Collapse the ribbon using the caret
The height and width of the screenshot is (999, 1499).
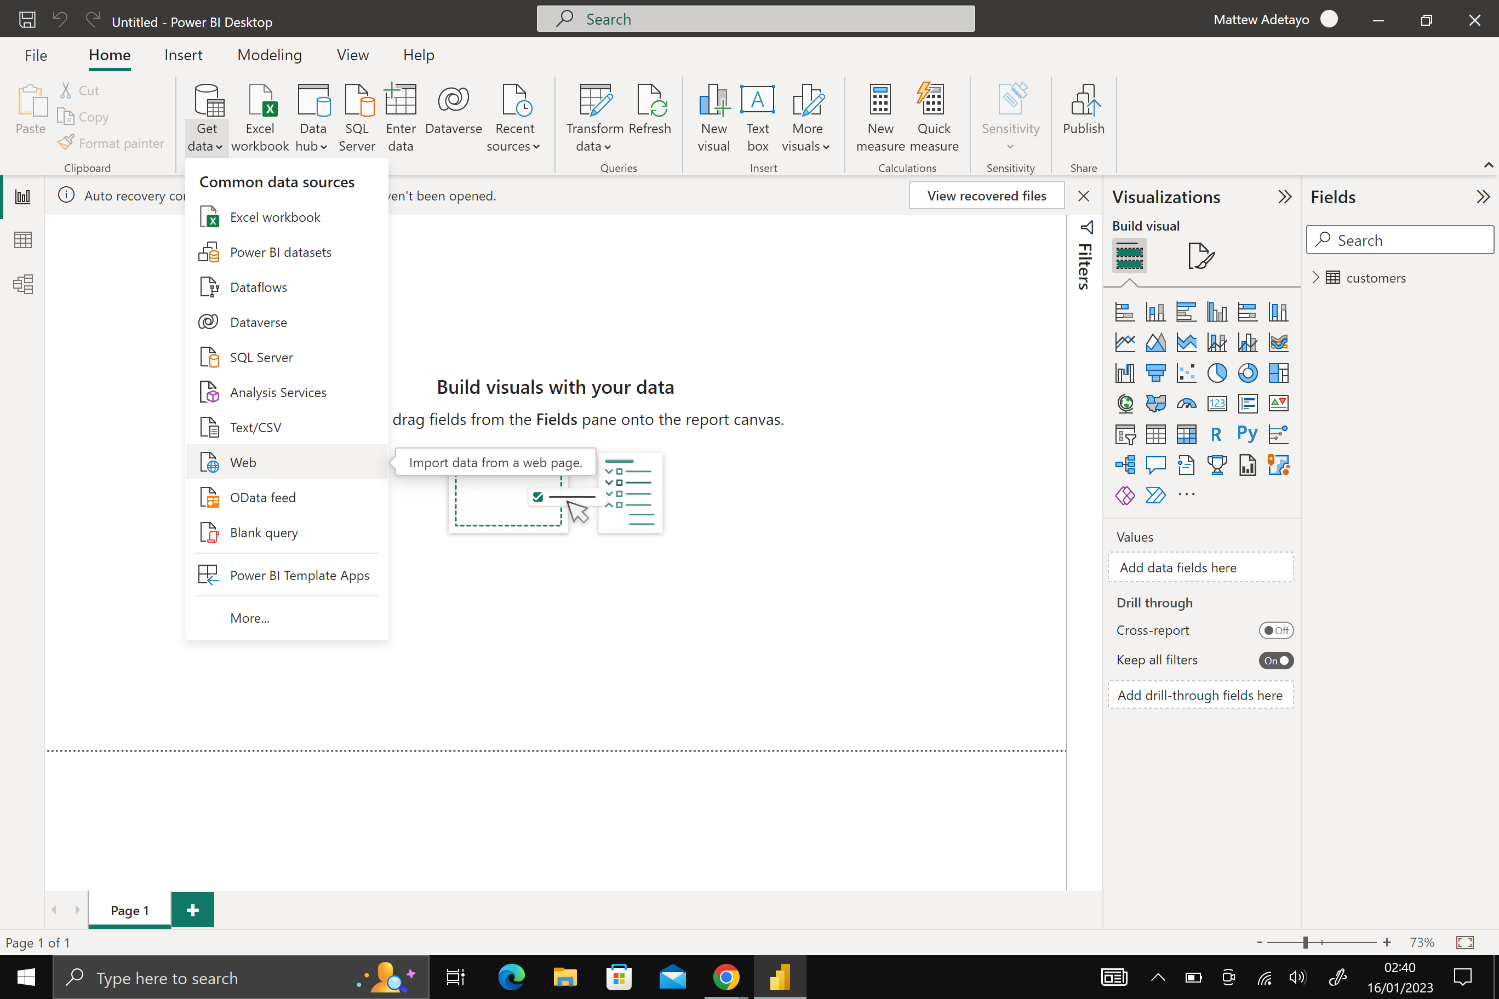[1488, 165]
